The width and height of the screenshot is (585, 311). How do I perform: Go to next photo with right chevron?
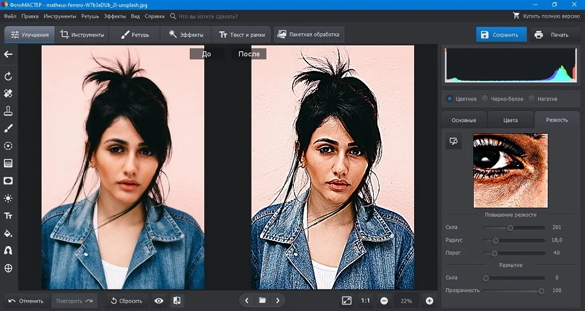point(278,301)
